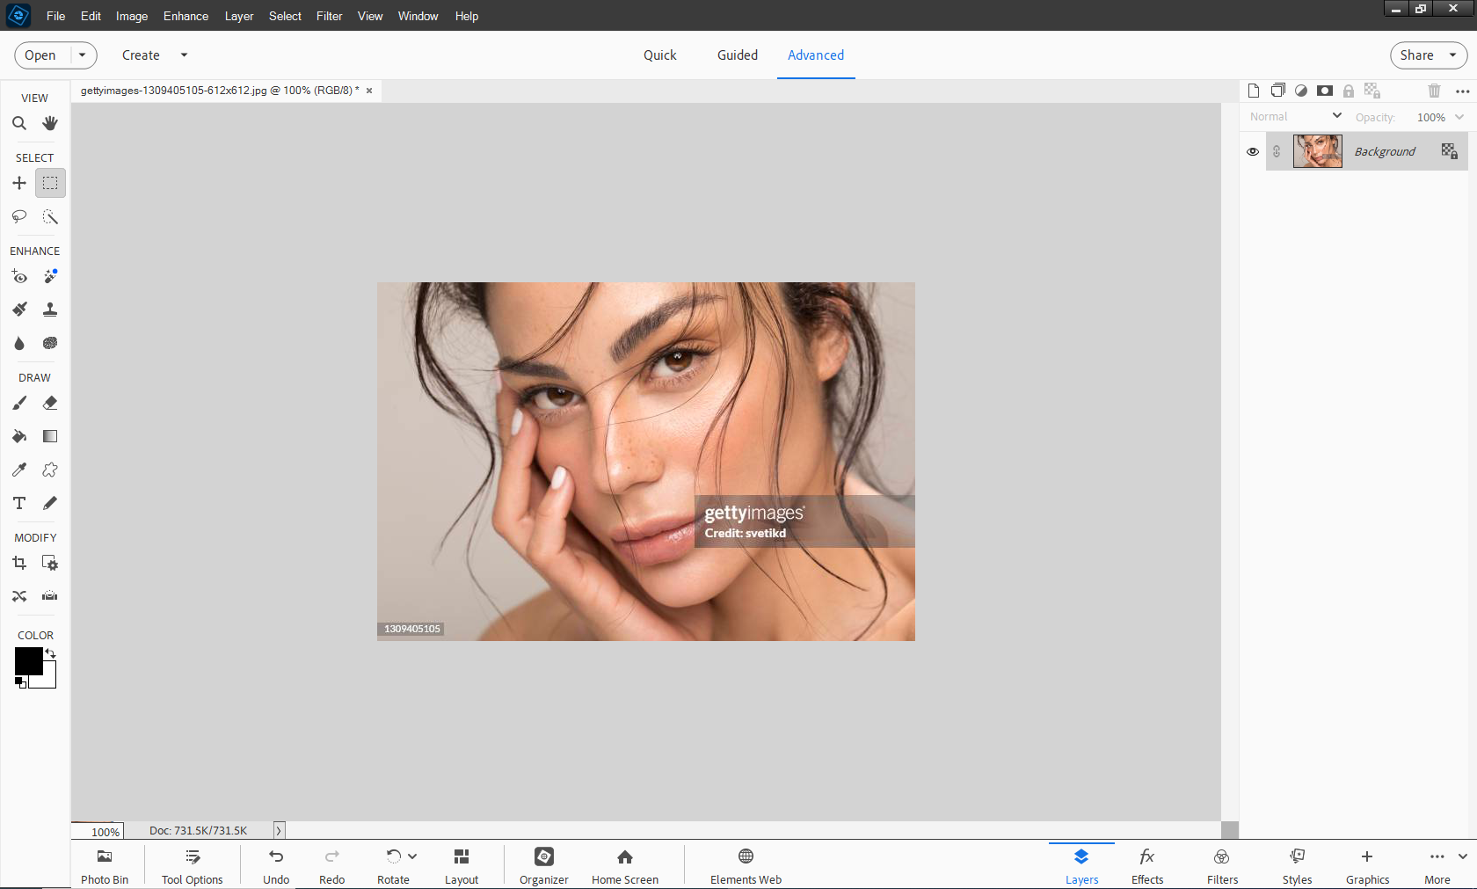Click the Undo button
Viewport: 1477px width, 889px height.
click(x=276, y=865)
